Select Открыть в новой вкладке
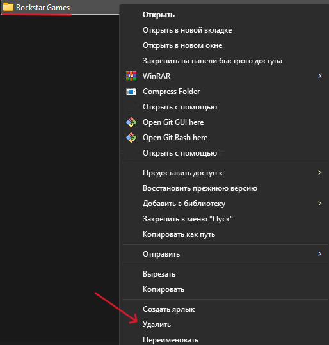 [188, 30]
